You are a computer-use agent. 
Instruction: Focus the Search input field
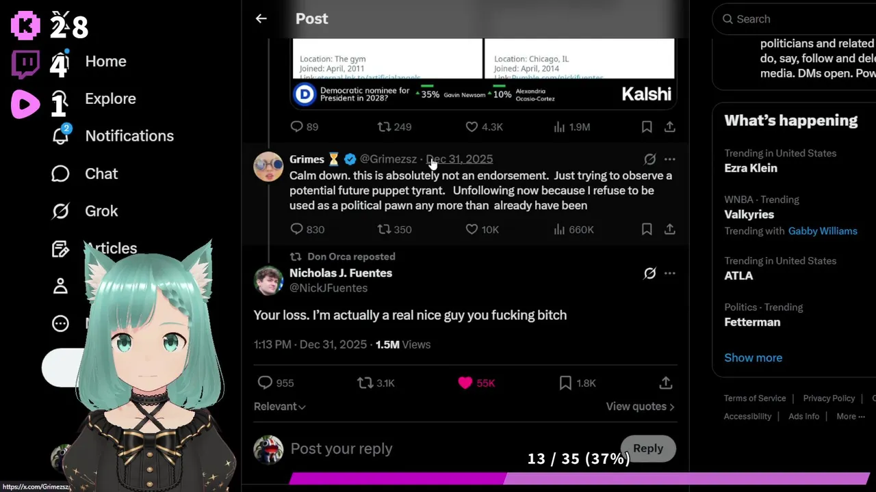794,19
